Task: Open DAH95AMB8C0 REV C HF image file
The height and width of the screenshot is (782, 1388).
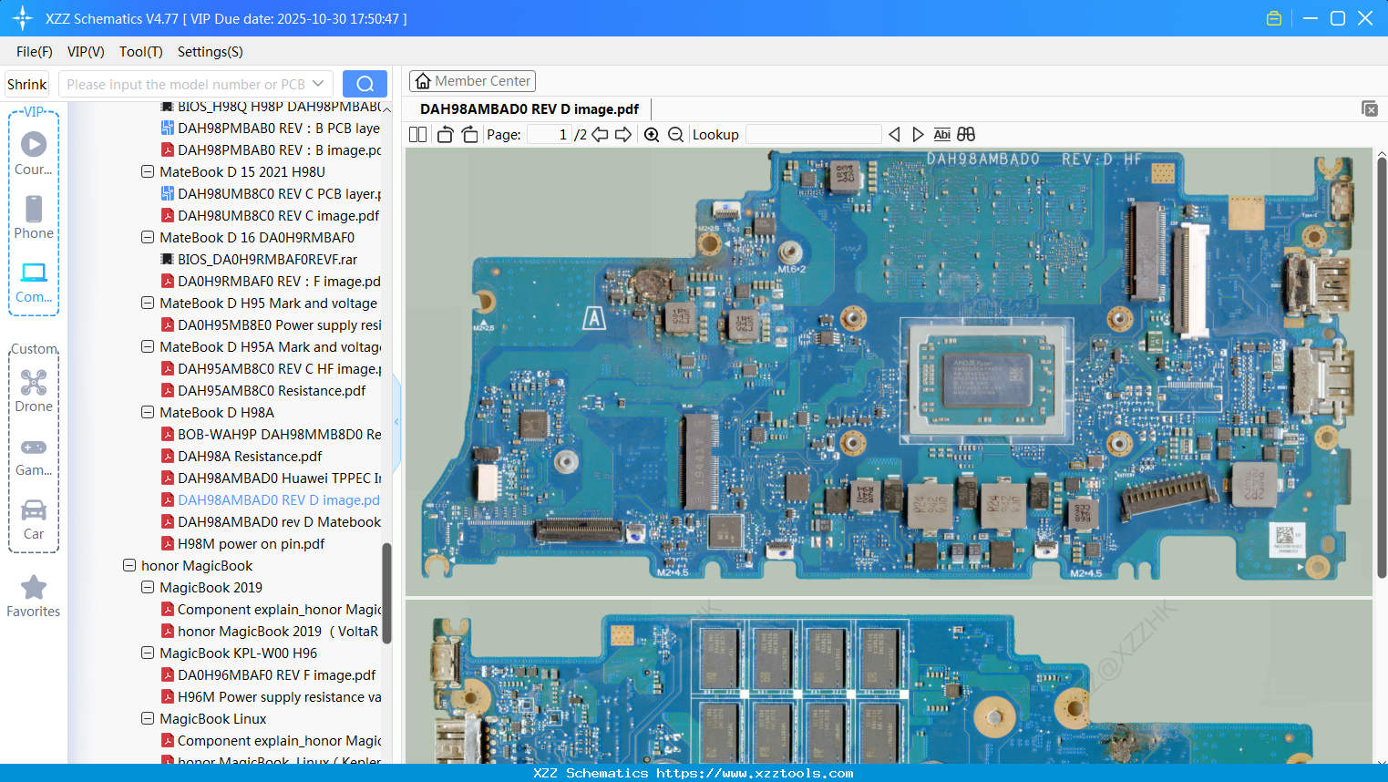Action: point(271,368)
